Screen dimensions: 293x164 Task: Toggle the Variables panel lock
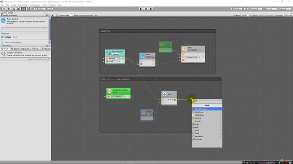(47, 46)
